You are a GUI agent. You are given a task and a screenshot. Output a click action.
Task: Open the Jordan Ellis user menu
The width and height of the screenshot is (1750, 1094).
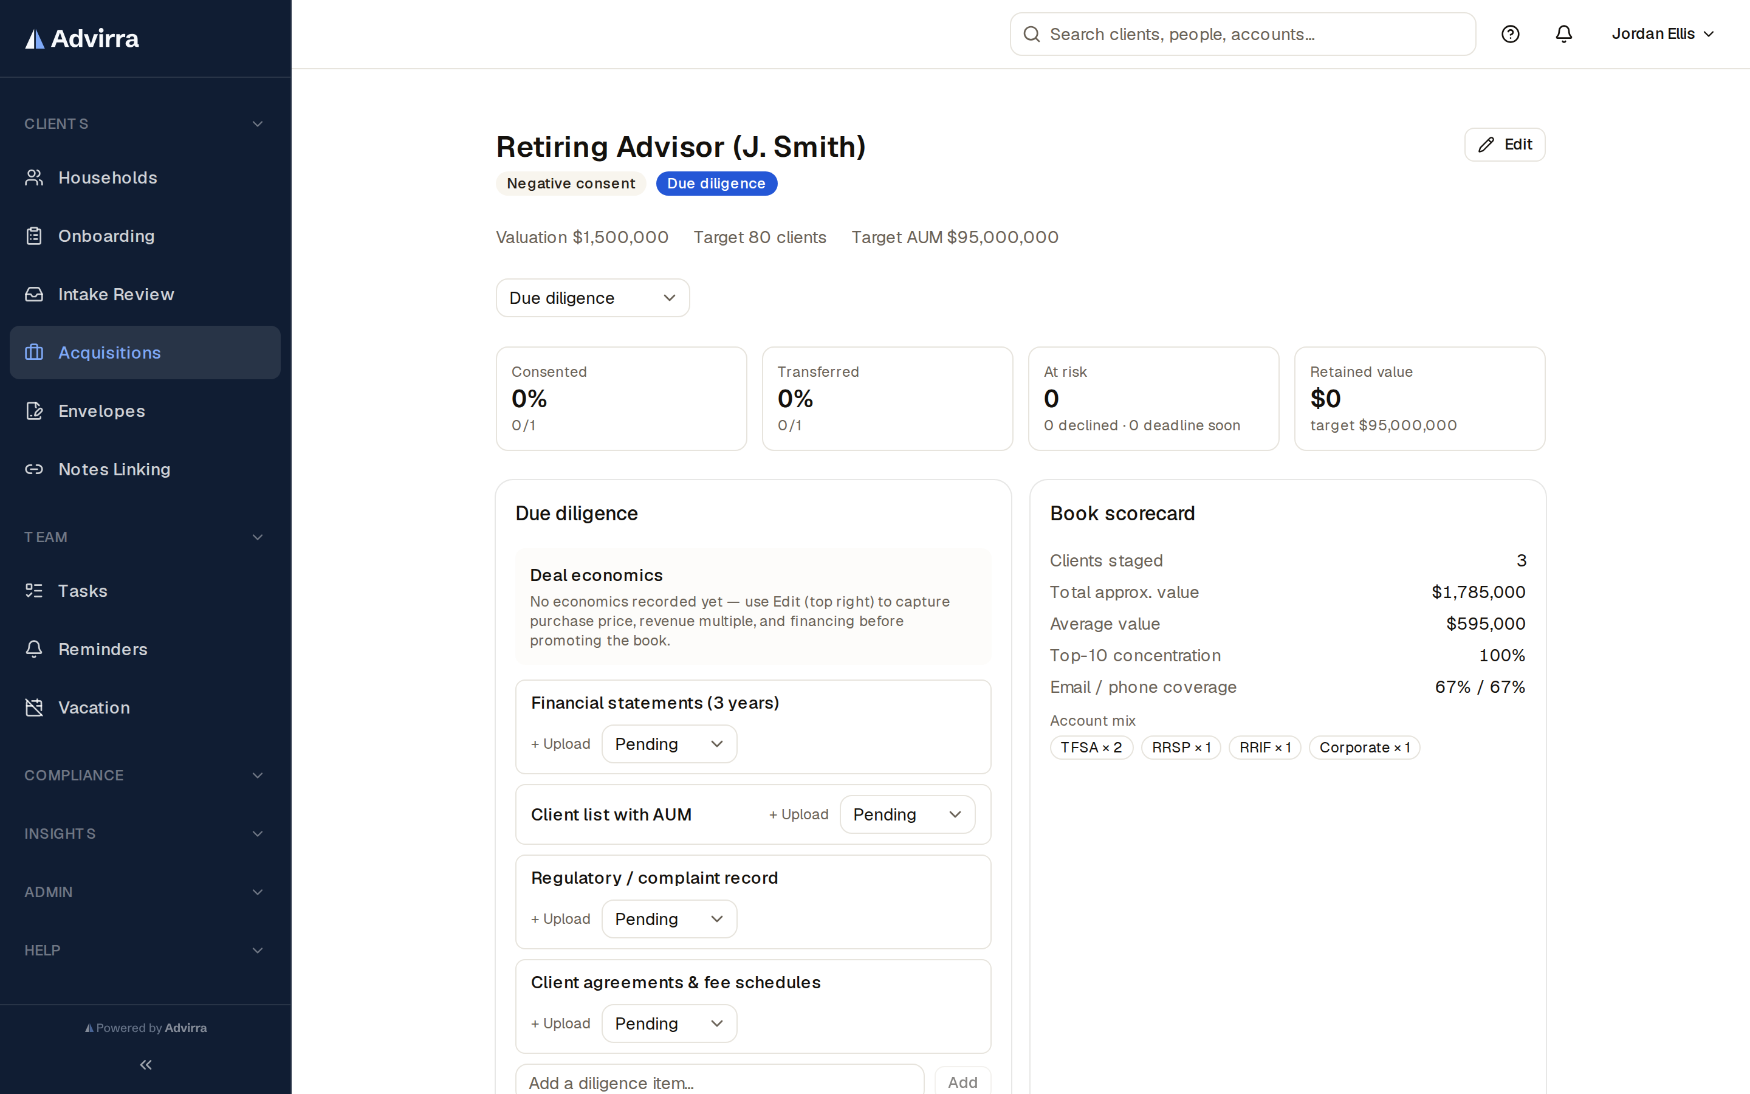[x=1662, y=34]
